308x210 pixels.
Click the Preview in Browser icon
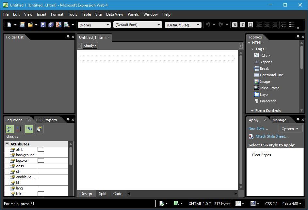67,25
